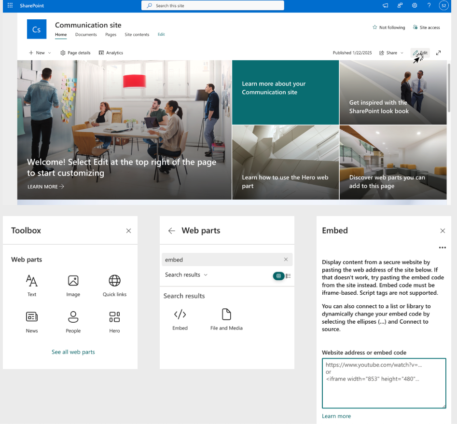The height and width of the screenshot is (424, 457).
Task: Go to the Home navigation tab
Action: 61,34
